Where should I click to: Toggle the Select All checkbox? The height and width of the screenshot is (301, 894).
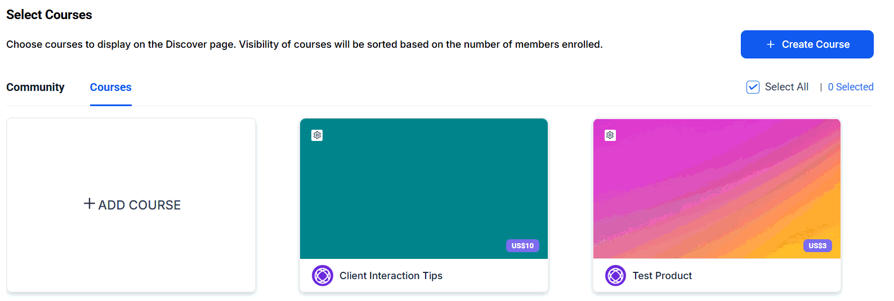pyautogui.click(x=753, y=87)
